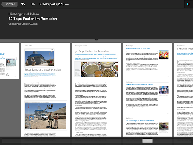193x145 pixels.
Task: Open the table of contents list icon
Action: [x=33, y=4]
